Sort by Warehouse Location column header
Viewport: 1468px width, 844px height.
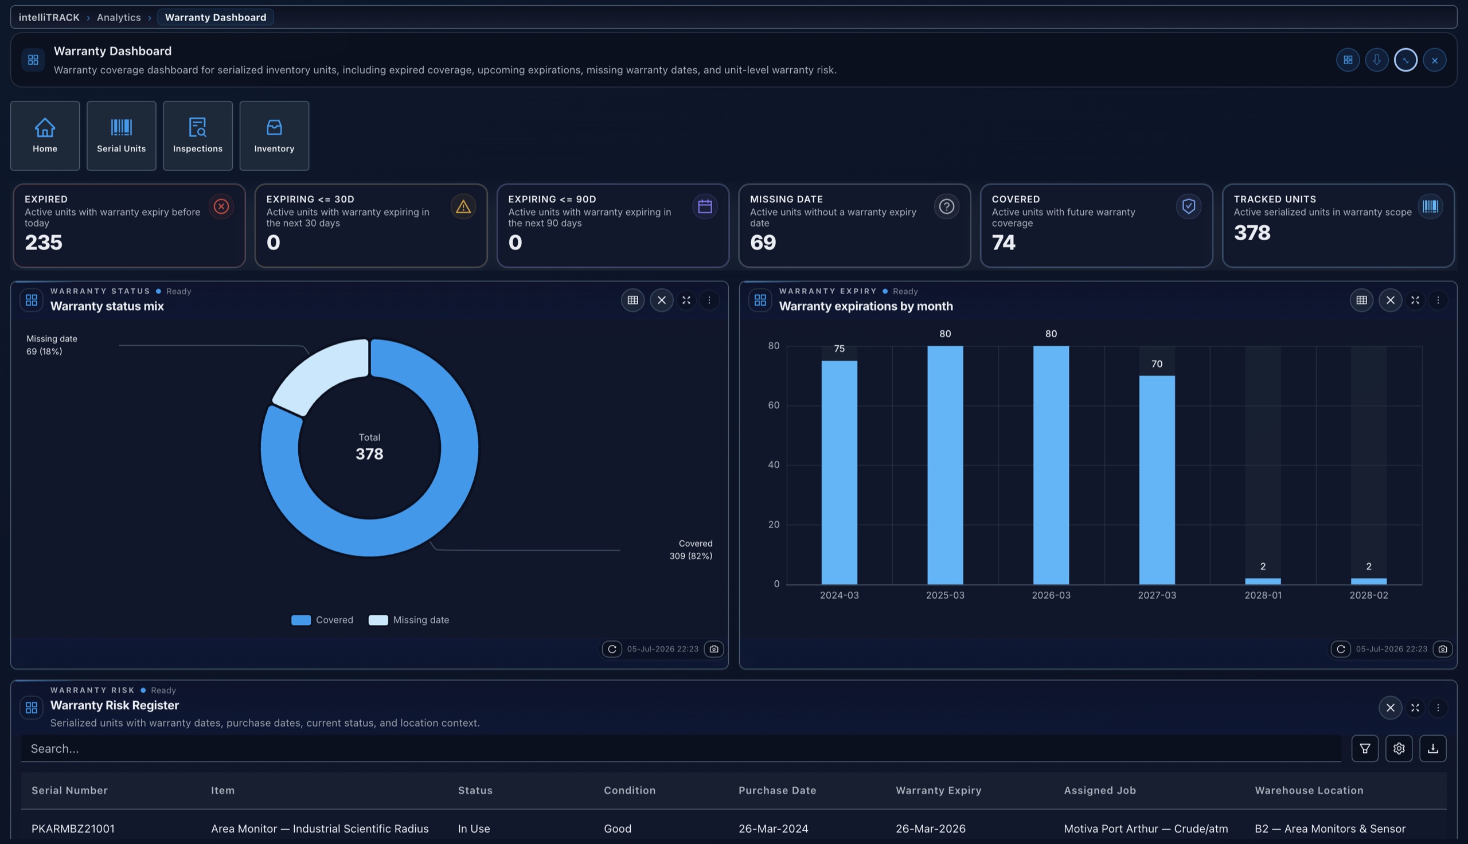coord(1309,791)
